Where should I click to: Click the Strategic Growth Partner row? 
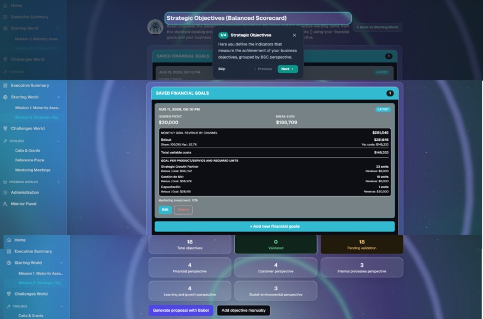275,168
